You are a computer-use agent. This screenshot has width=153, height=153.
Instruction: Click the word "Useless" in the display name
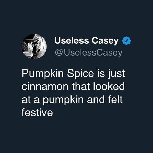point(72,41)
